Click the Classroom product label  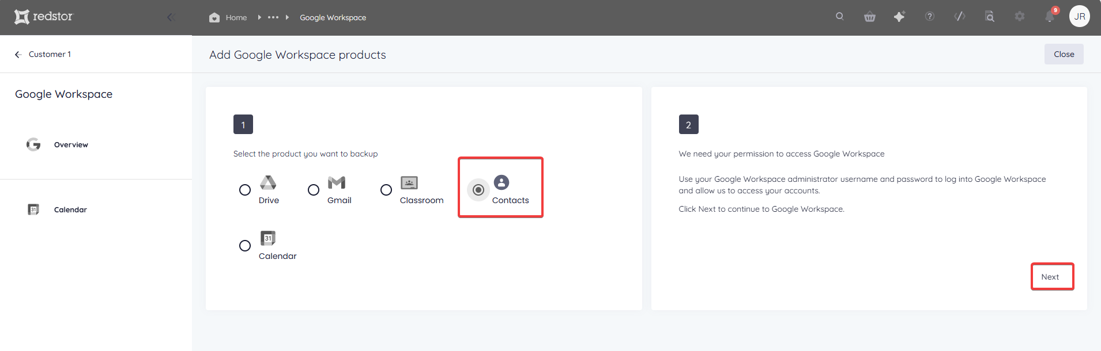coord(422,200)
